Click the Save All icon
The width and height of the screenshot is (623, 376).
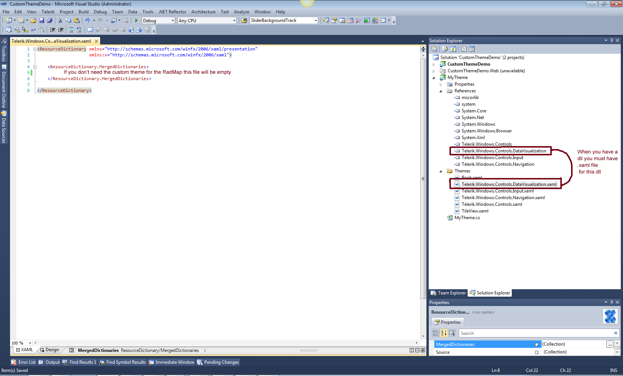[x=50, y=21]
